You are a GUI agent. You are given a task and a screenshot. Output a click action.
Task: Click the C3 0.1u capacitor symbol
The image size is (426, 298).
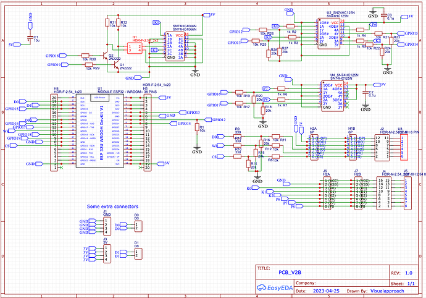click(383, 15)
